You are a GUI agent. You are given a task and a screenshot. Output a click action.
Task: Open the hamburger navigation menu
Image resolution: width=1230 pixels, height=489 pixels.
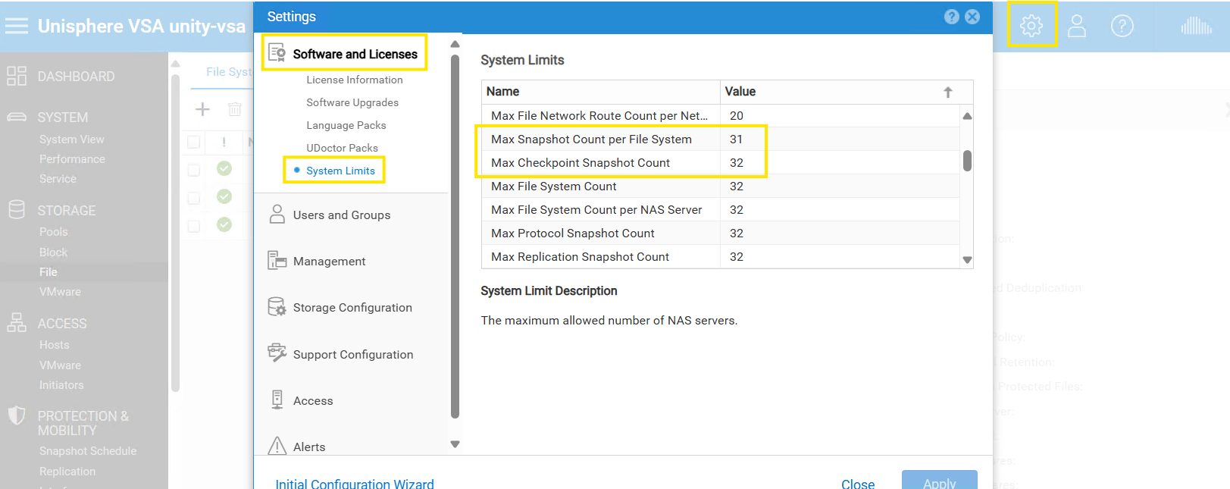(17, 26)
